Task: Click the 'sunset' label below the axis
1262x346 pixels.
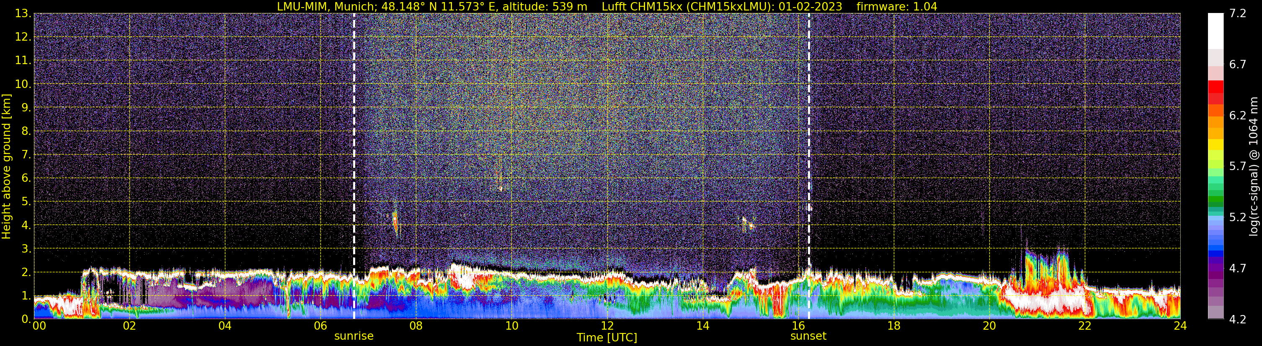Action: [x=808, y=336]
